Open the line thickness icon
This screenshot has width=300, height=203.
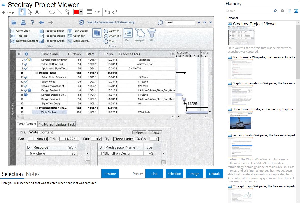tap(89, 12)
